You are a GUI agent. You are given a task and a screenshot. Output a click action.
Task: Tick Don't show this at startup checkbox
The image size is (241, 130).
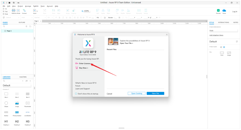click(76, 94)
